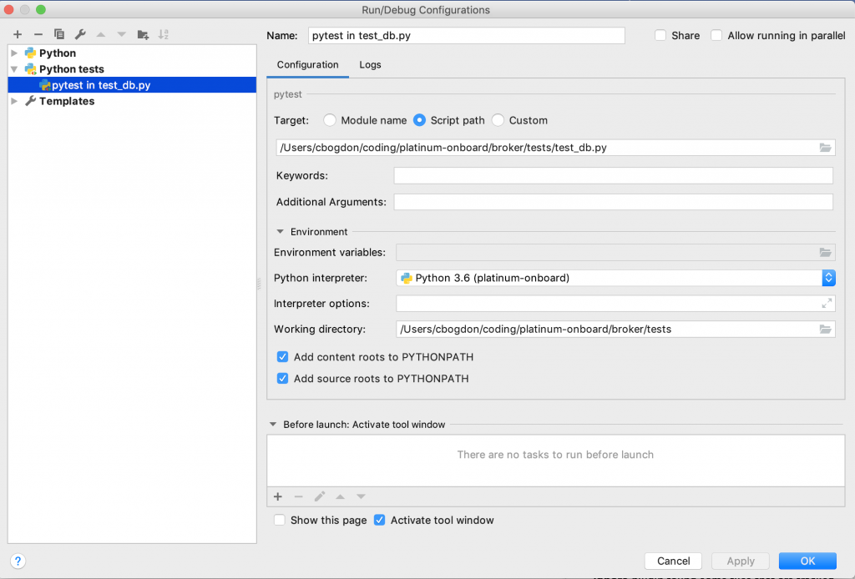This screenshot has width=855, height=579.
Task: Add a new run configuration
Action: coord(17,34)
